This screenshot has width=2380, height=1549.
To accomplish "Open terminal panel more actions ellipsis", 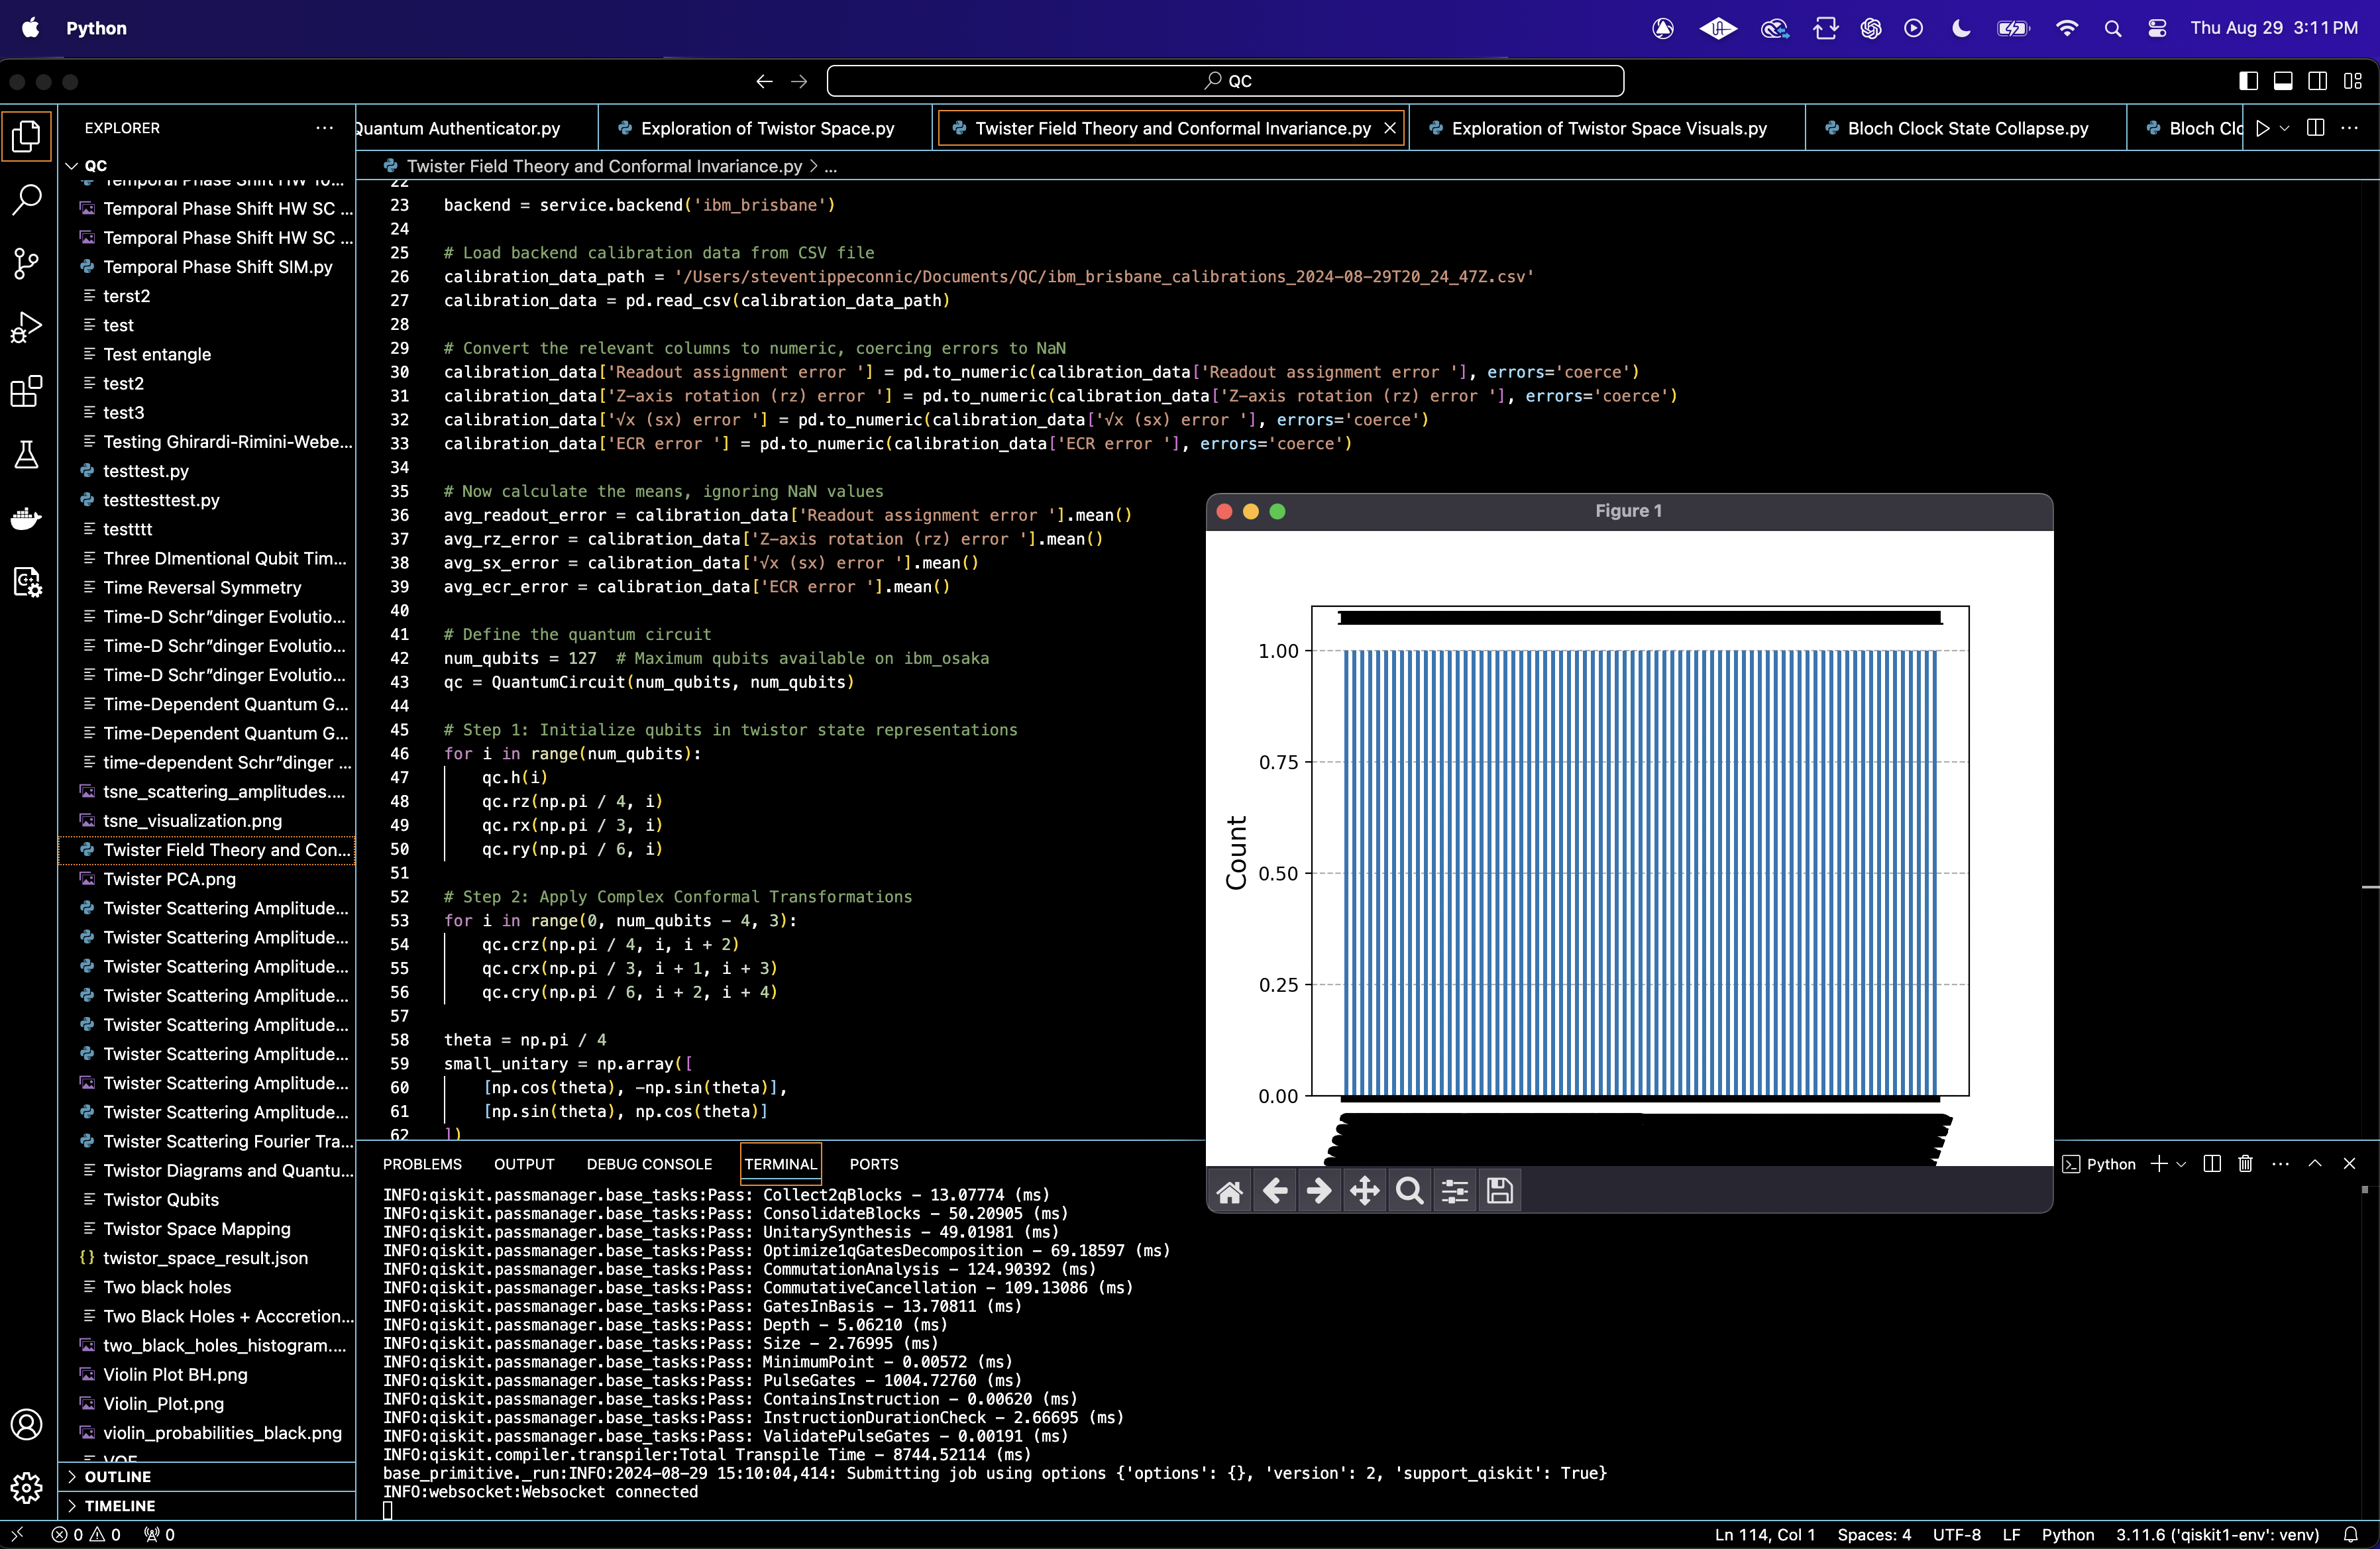I will [x=2281, y=1164].
